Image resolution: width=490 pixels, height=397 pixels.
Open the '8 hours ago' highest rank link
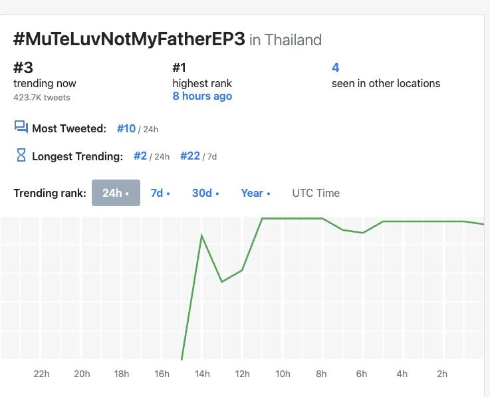202,96
